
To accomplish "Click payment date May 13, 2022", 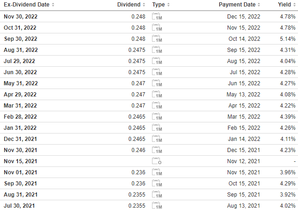I will point(243,95).
